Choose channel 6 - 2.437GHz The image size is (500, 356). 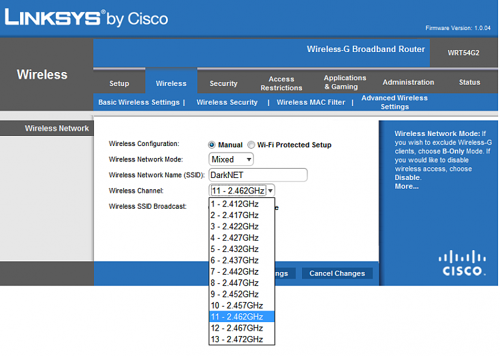click(242, 260)
